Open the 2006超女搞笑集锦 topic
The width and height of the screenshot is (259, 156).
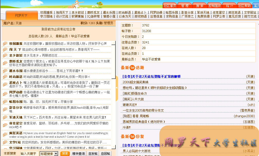[135, 82]
